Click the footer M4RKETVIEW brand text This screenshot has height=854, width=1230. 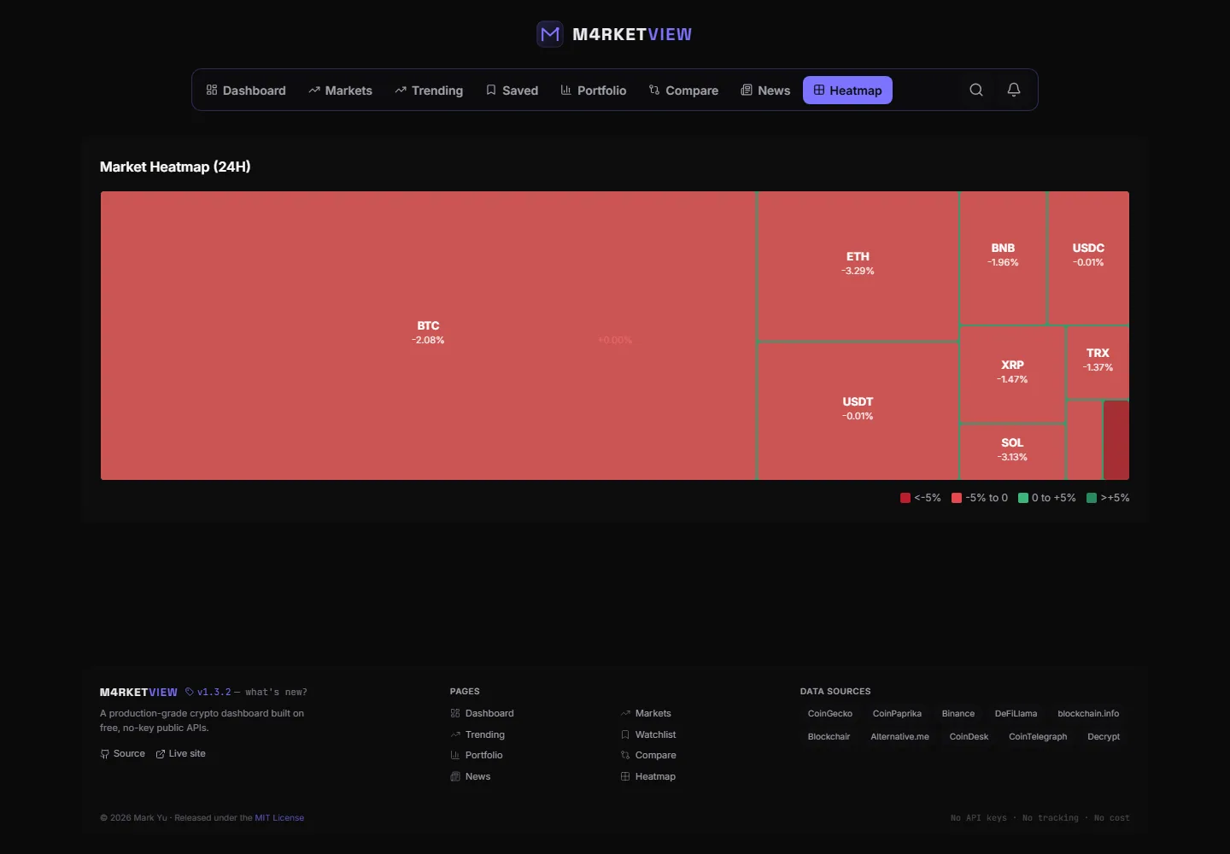coord(138,693)
